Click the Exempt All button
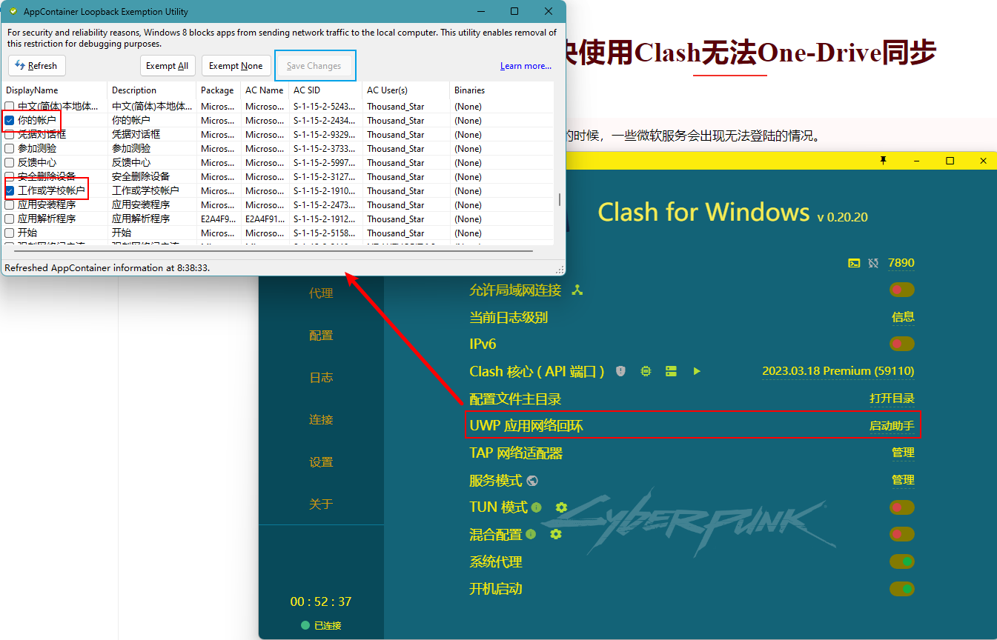997x640 pixels. [x=167, y=66]
